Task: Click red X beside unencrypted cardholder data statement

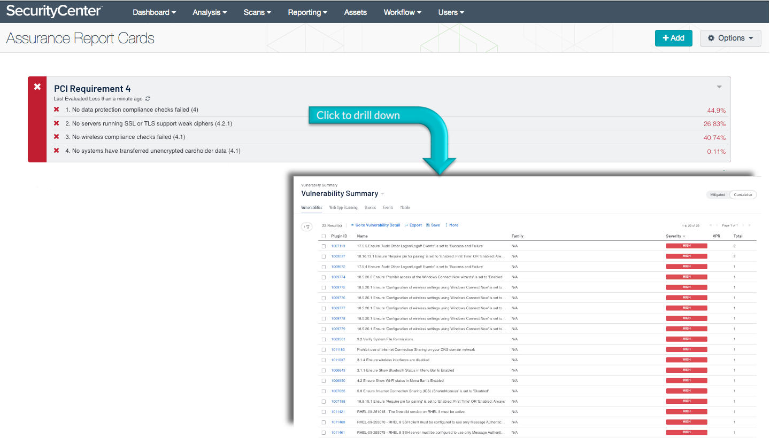Action: click(56, 151)
